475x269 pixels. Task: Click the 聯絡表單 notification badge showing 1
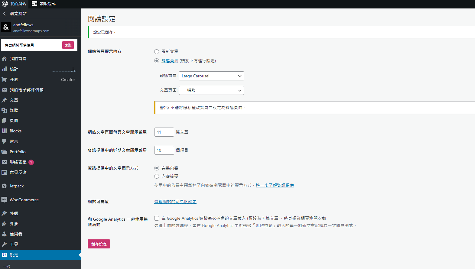[x=31, y=162]
